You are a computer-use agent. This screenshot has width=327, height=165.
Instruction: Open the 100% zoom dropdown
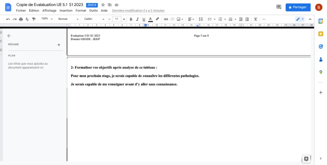(47, 19)
